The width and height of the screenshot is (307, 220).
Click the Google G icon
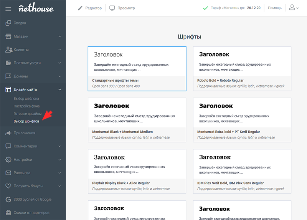(x=8, y=199)
